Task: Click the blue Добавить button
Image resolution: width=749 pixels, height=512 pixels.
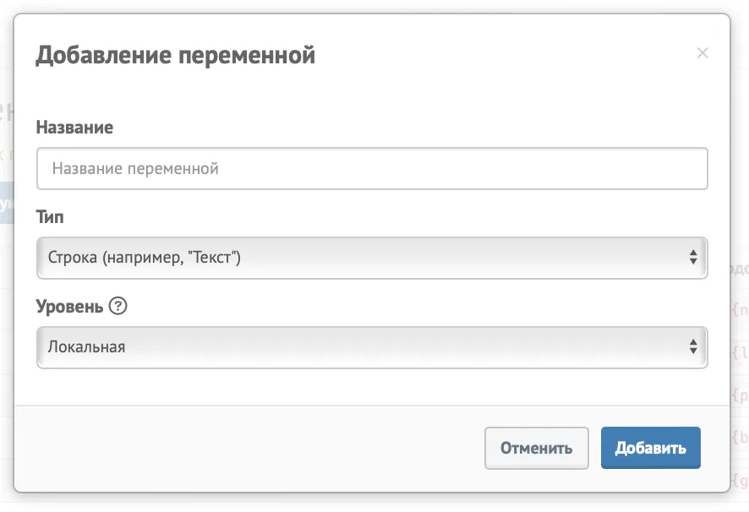Action: coord(651,448)
